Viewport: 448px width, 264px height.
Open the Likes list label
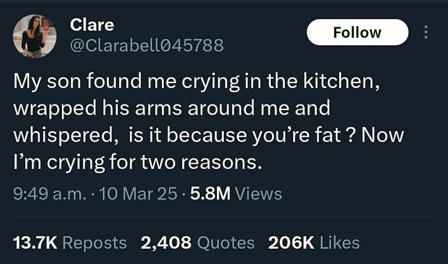pos(339,242)
